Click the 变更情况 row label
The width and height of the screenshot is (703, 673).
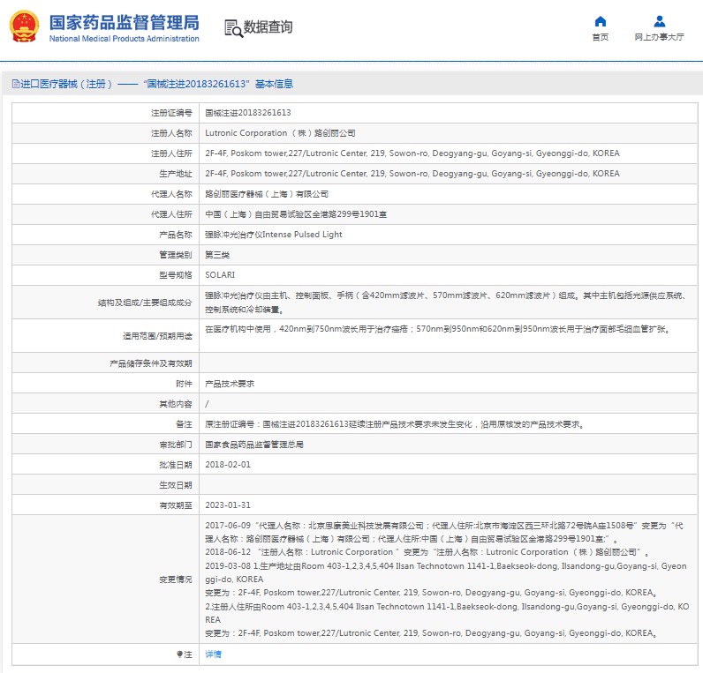175,580
